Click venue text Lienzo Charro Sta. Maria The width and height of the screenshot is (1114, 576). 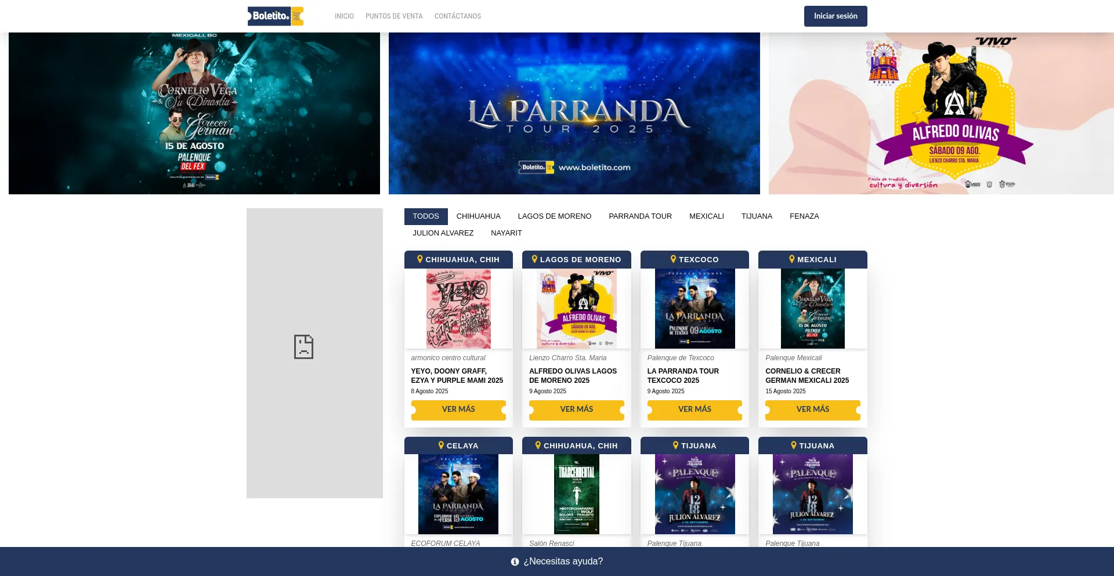click(568, 358)
